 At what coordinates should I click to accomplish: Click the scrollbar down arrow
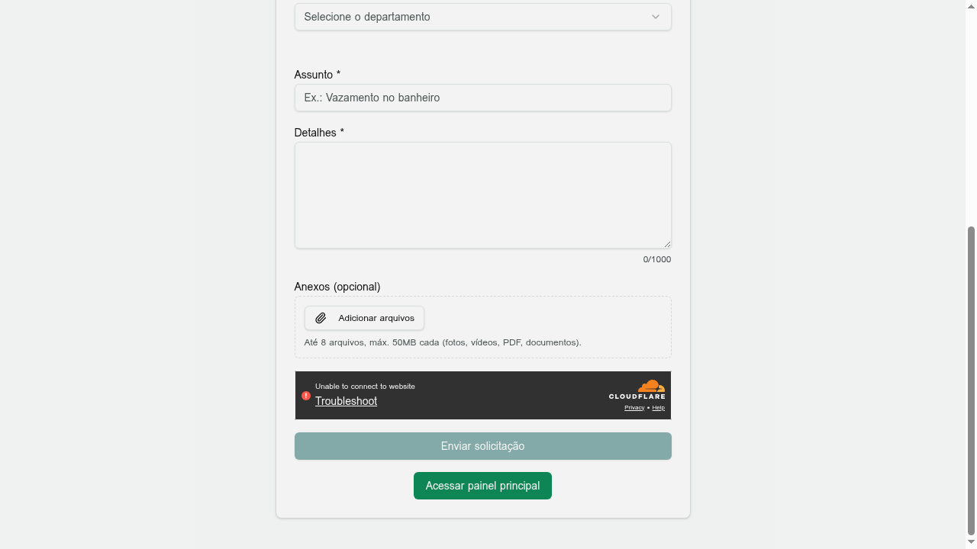[971, 542]
